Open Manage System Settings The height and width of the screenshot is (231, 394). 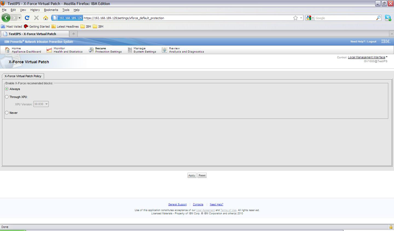coord(142,50)
